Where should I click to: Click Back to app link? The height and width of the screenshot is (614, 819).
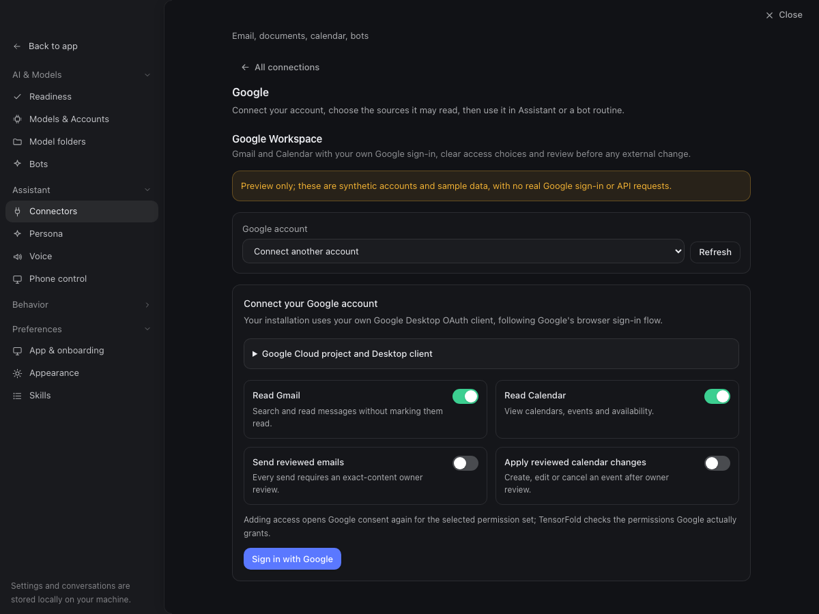click(53, 46)
